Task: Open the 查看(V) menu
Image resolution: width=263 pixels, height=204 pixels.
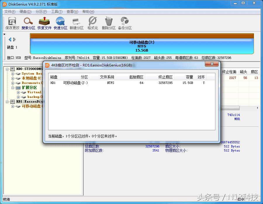Action: coord(72,11)
